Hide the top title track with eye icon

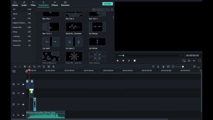pyautogui.click(x=18, y=84)
